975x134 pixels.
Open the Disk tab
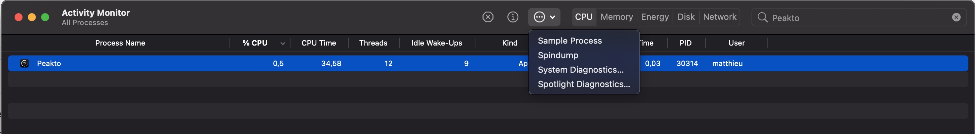(686, 17)
